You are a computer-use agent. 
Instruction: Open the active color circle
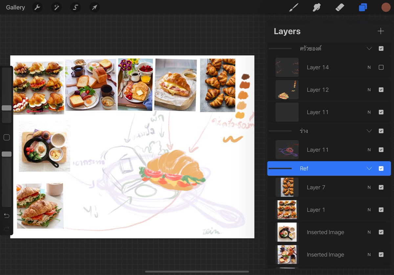click(386, 7)
